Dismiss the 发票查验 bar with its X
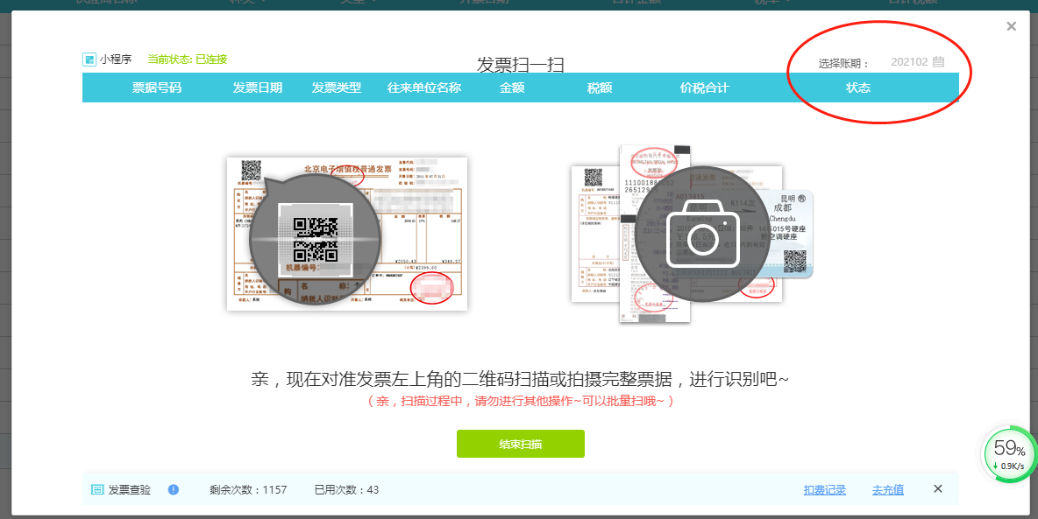The image size is (1038, 519). [x=937, y=488]
